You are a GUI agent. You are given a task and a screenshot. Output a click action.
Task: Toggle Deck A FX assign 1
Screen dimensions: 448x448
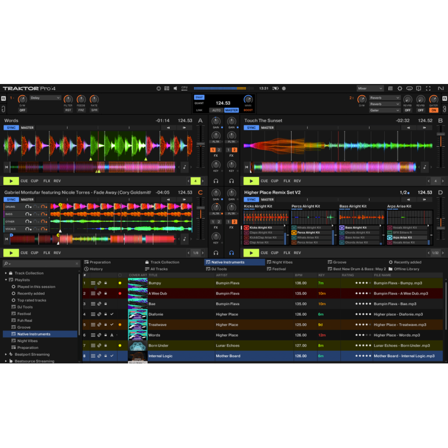pyautogui.click(x=213, y=150)
